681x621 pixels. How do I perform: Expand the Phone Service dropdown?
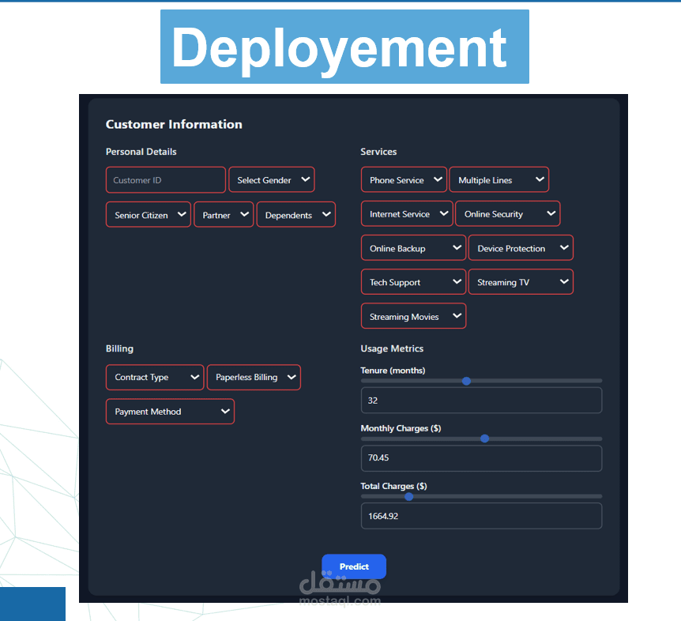pyautogui.click(x=404, y=180)
